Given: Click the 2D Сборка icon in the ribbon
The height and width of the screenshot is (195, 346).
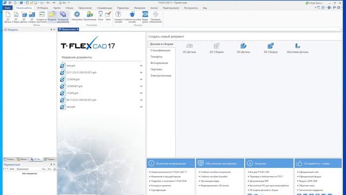Looking at the screenshot, I should (16, 17).
